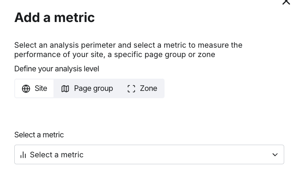
Task: Click the Site text label
Action: click(x=41, y=88)
